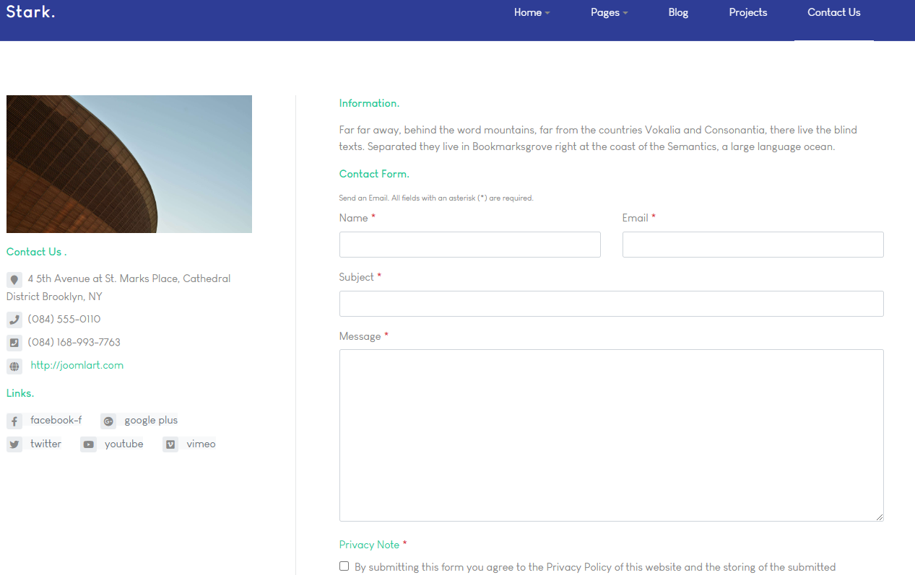
Task: Click the Information. heading
Action: pos(369,103)
